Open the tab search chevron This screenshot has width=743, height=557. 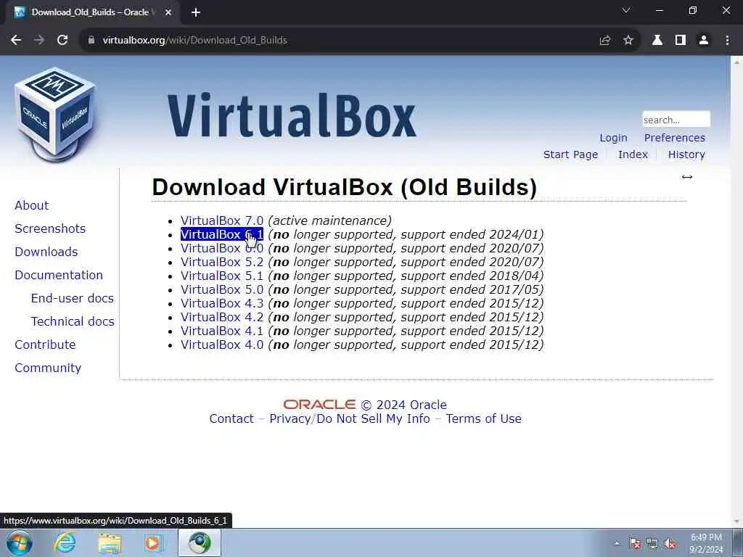tap(626, 10)
